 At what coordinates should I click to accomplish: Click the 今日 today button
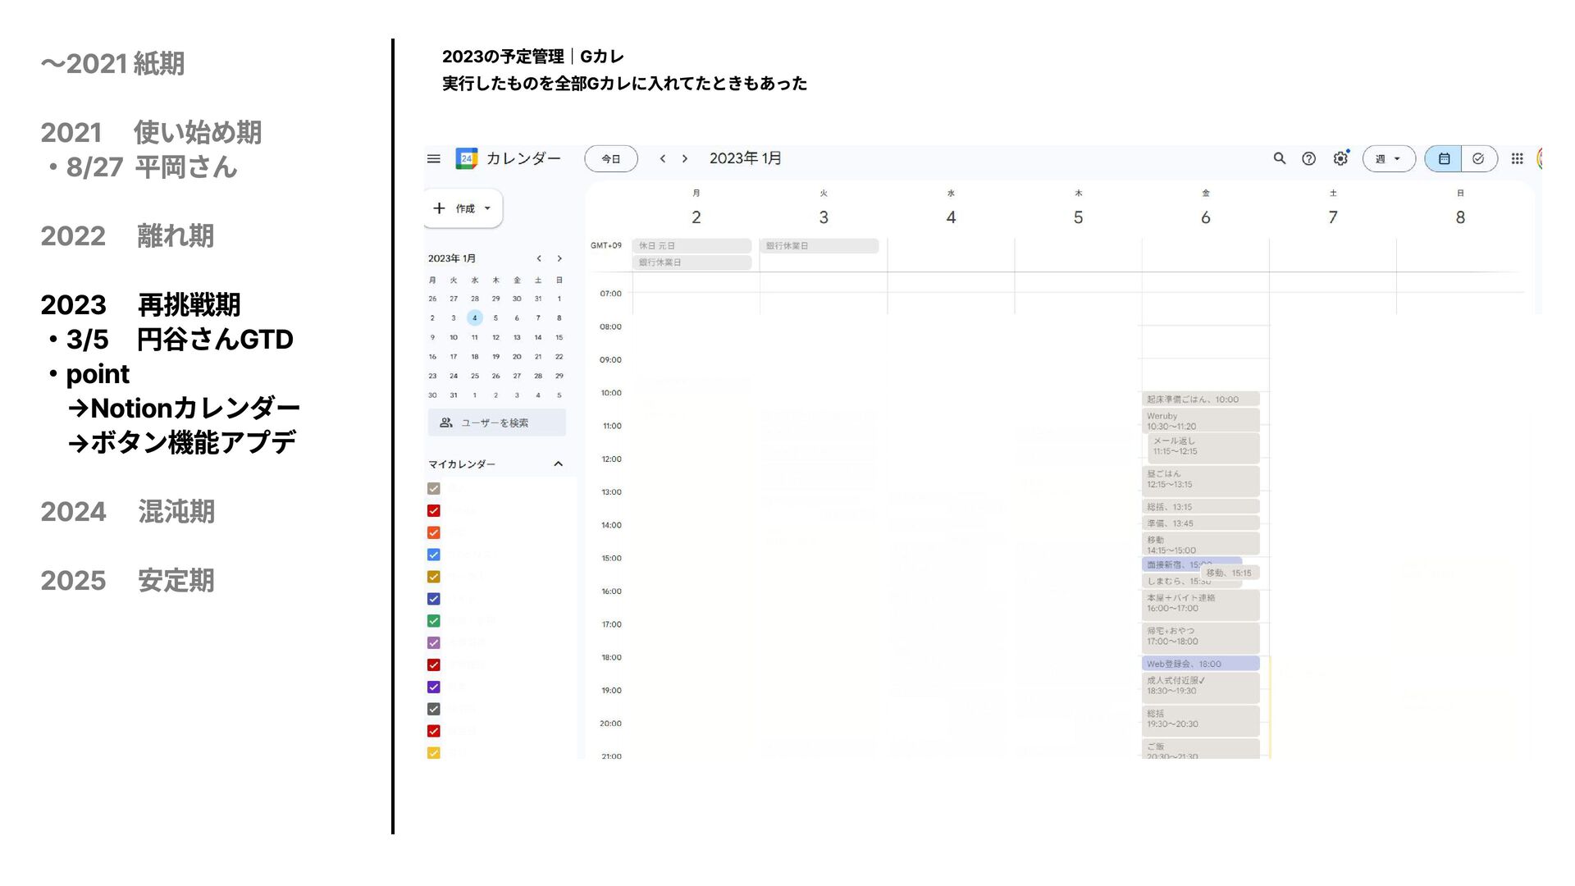611,158
